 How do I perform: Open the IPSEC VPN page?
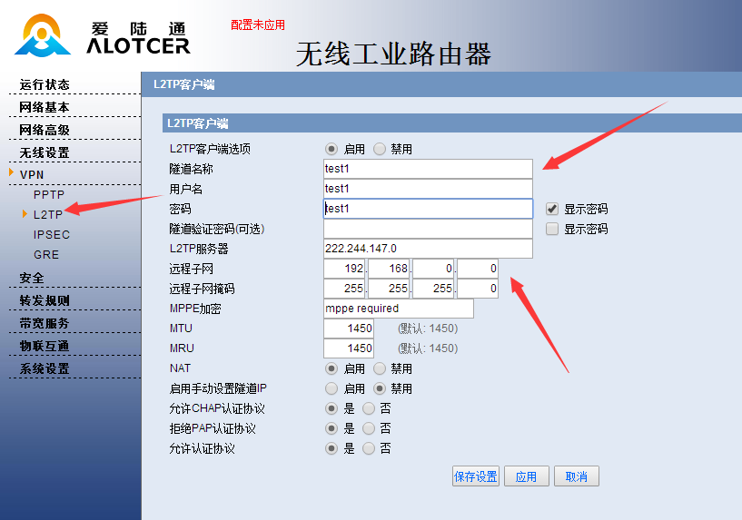point(52,235)
